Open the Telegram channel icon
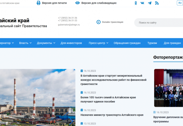The image size is (183, 126). [x=150, y=3]
